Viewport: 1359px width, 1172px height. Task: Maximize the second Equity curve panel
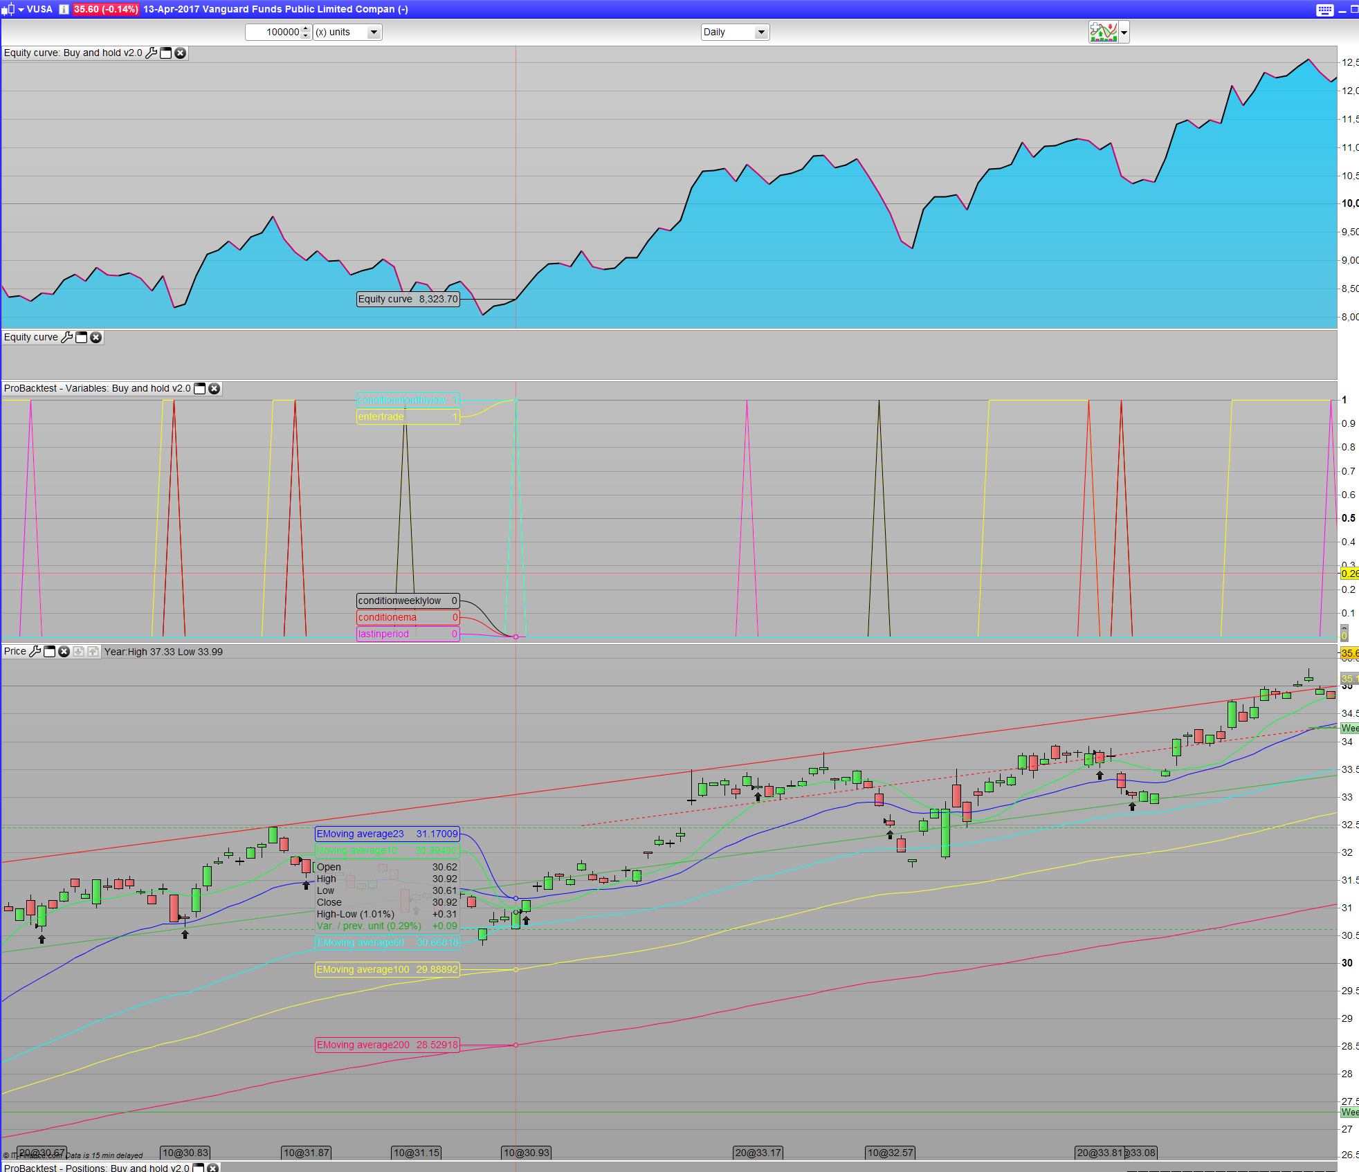coord(81,337)
